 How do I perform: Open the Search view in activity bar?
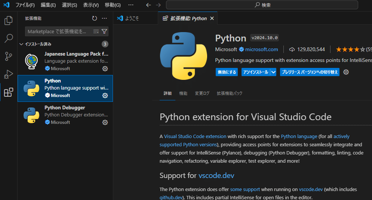(8, 38)
